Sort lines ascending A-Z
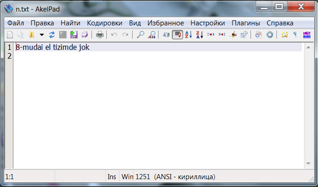The height and width of the screenshot is (187, 318). [189, 35]
